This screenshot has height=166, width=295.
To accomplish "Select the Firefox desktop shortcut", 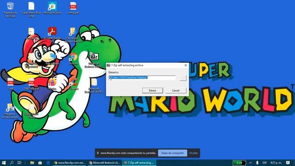I will point(52,84).
